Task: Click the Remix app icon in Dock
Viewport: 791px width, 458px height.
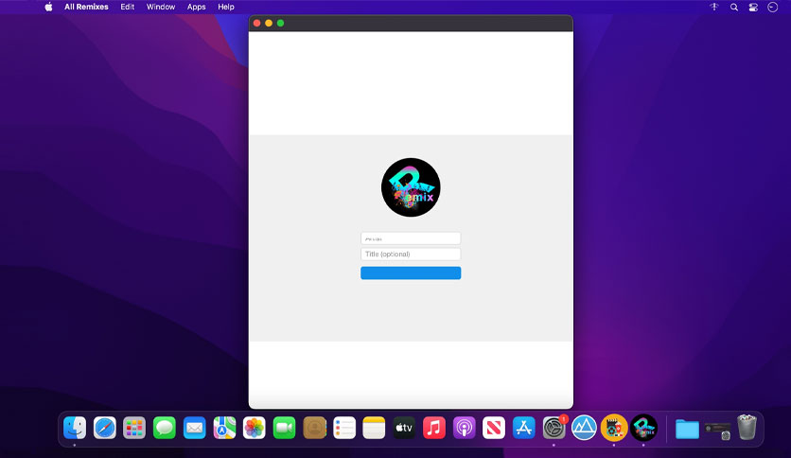Action: pos(643,428)
